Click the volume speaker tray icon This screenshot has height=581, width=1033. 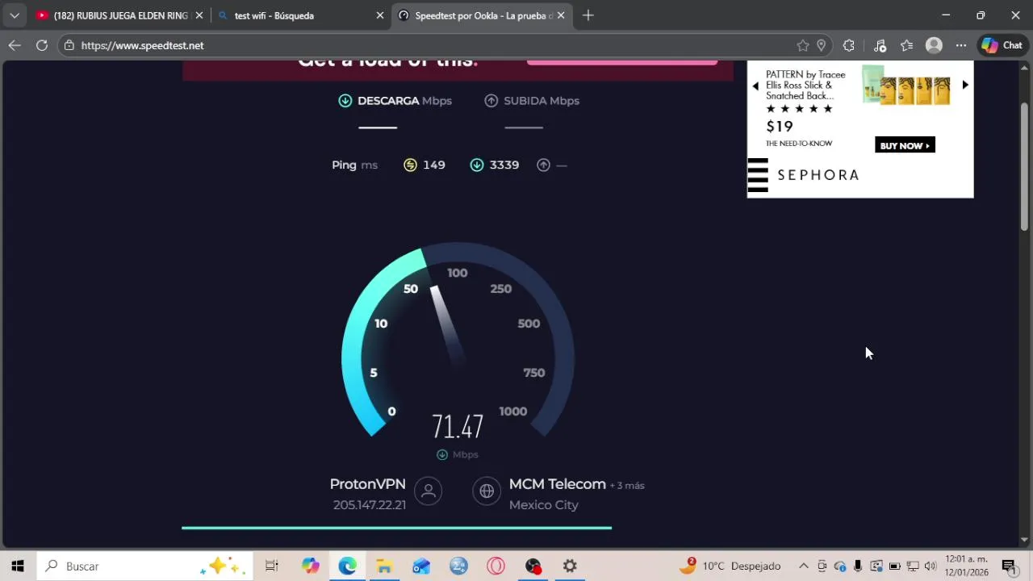click(931, 566)
